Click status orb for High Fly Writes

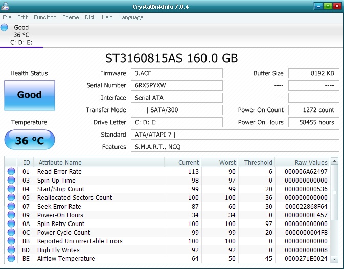tap(11, 250)
